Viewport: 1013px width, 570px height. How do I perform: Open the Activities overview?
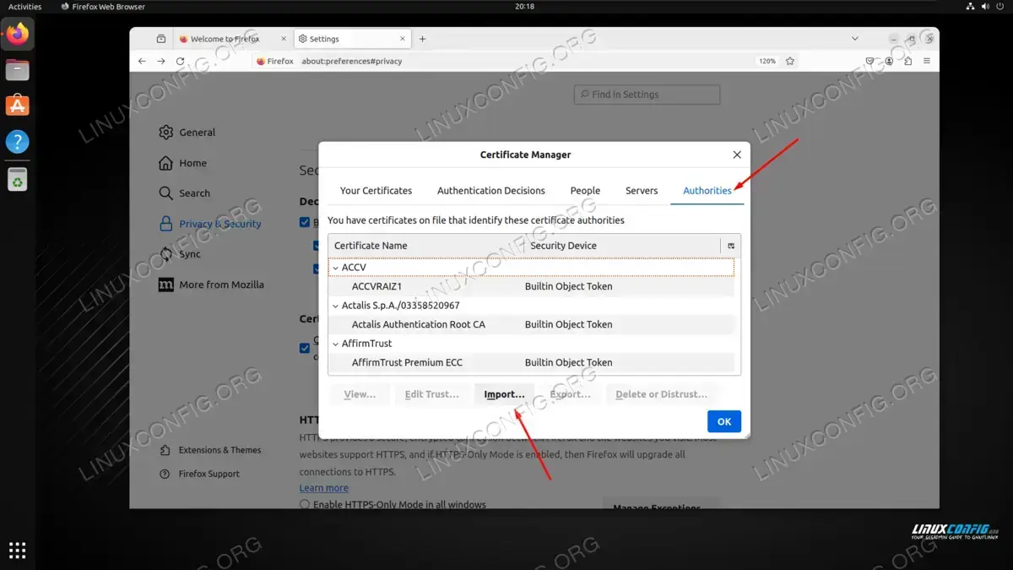(24, 7)
